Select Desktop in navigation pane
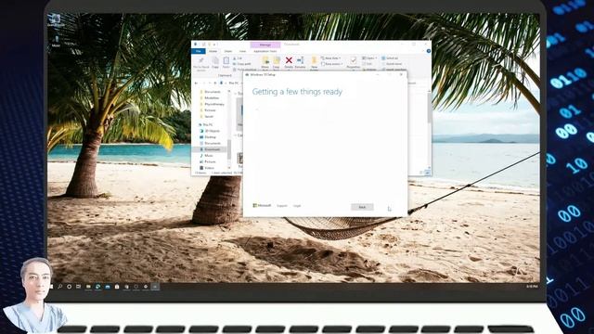 pos(208,137)
